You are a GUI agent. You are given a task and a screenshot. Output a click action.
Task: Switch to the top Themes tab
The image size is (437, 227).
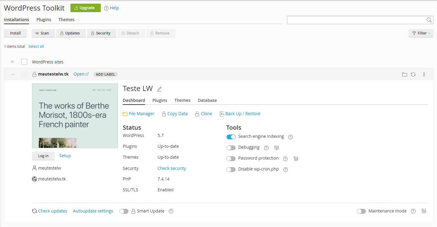point(67,20)
